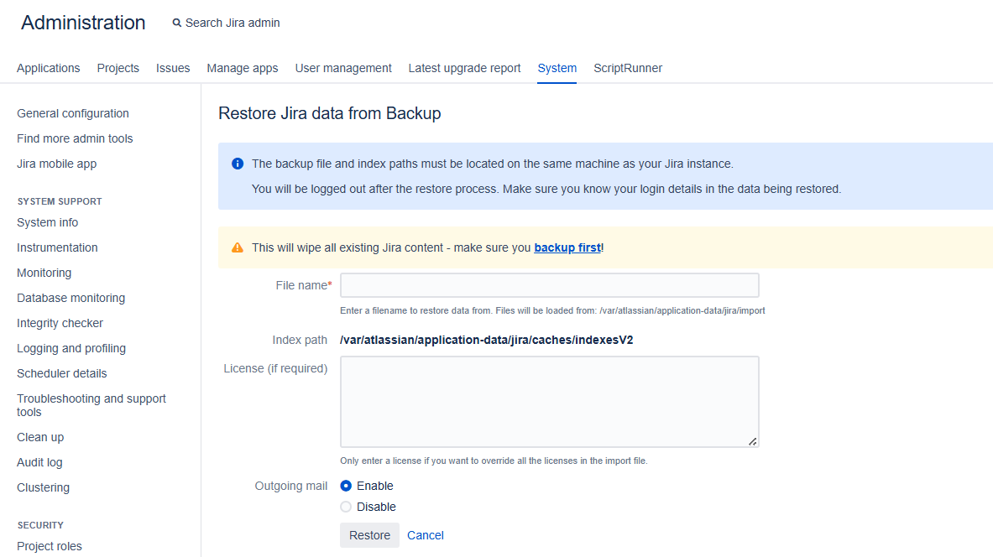
Task: Switch to the System tab
Action: (x=557, y=68)
